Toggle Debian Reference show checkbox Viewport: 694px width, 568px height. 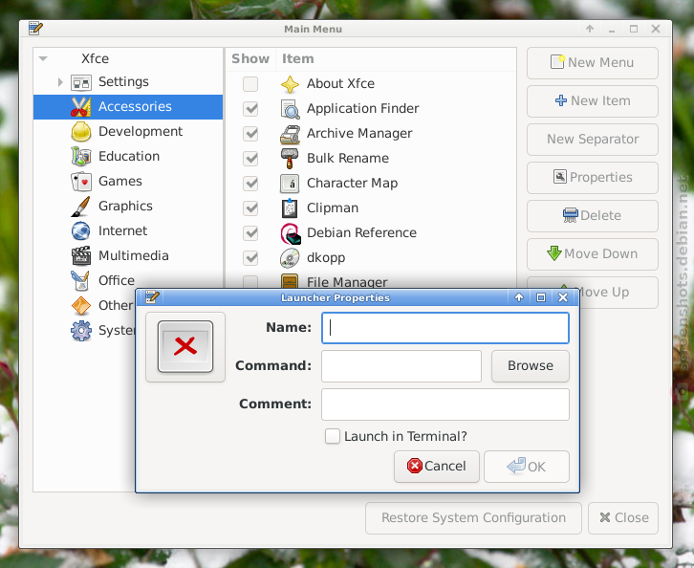click(x=250, y=233)
